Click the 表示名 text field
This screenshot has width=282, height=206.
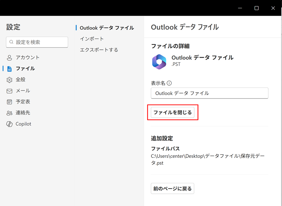click(x=209, y=93)
